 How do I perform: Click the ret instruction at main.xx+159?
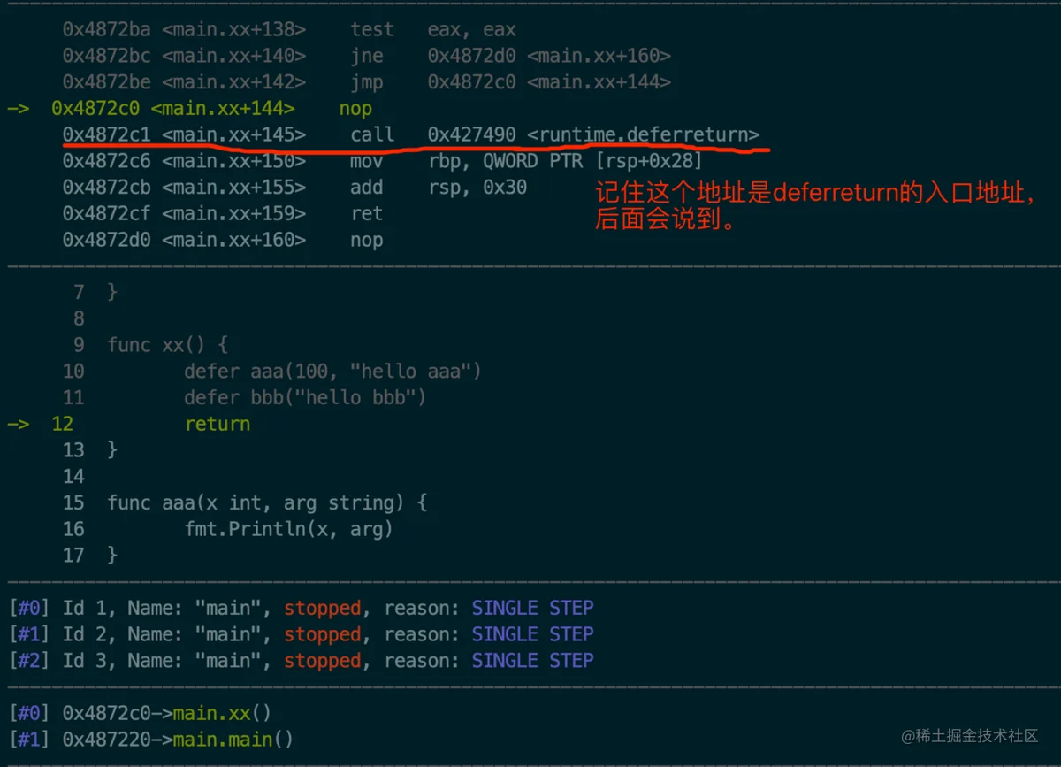coord(366,213)
